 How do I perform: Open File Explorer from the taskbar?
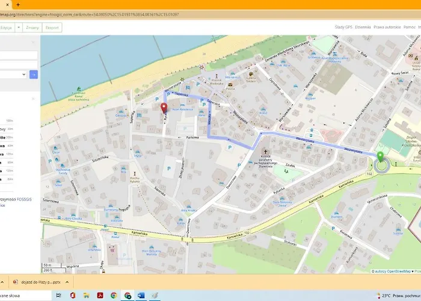[x=86, y=296]
